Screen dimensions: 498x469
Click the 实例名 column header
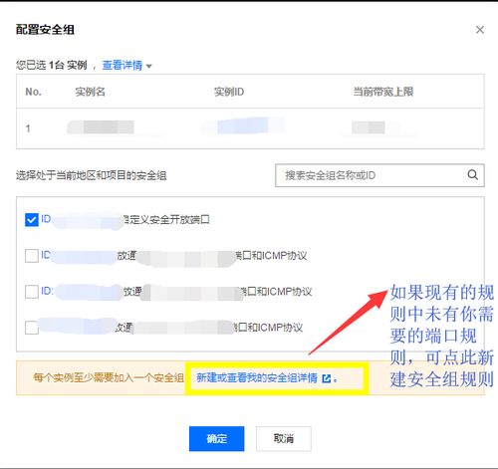point(91,92)
